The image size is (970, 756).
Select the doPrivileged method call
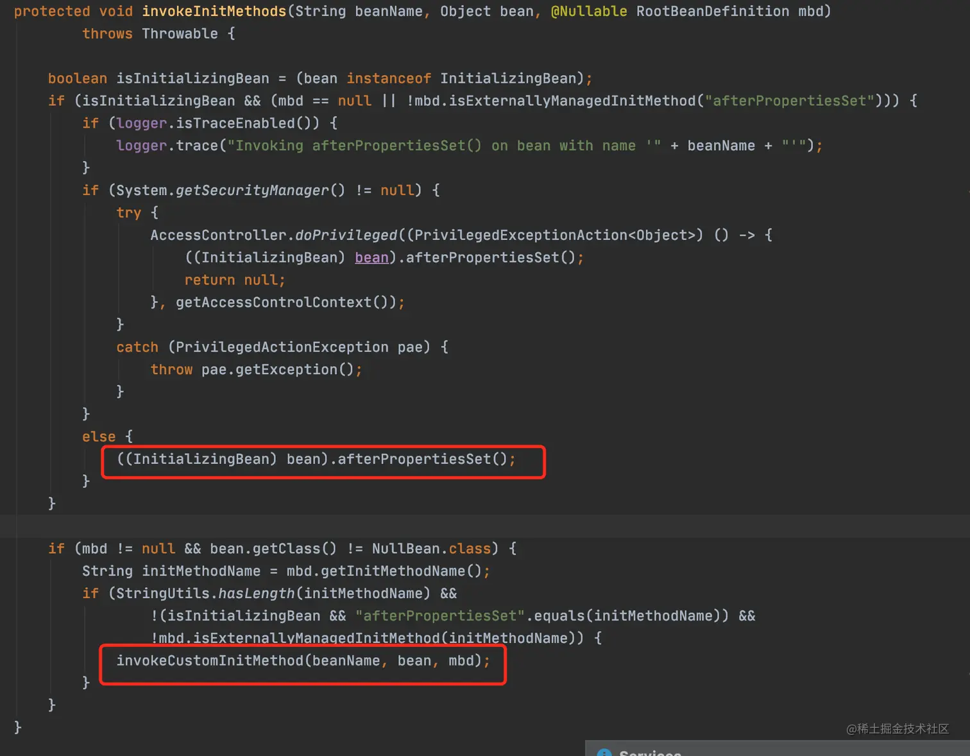click(x=346, y=235)
